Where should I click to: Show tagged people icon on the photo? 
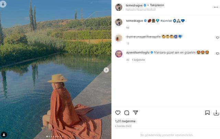4,135
